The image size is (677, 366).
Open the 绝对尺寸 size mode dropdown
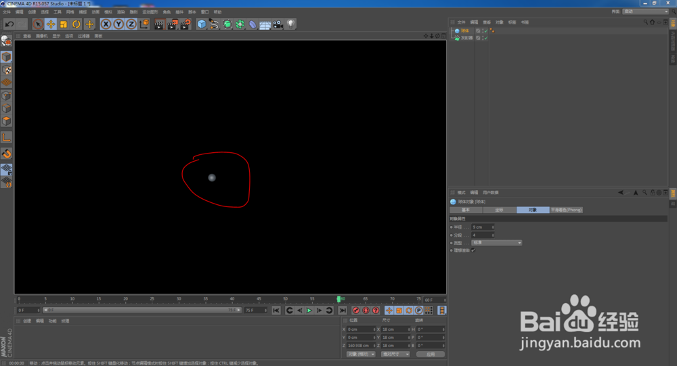point(395,354)
